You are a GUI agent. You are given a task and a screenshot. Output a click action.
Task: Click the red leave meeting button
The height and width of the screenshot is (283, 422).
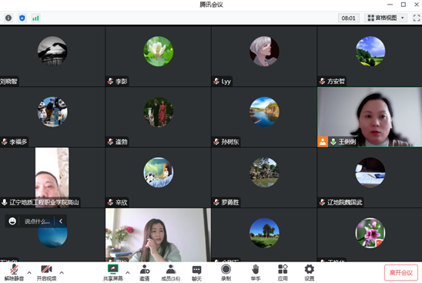tap(401, 273)
